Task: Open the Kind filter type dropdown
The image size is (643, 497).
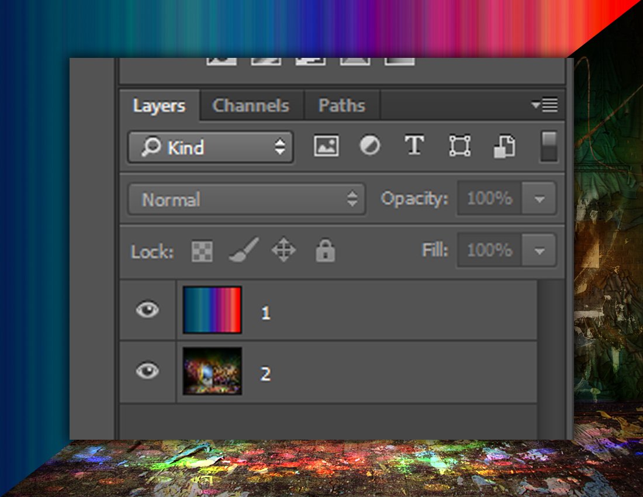Action: click(x=210, y=147)
